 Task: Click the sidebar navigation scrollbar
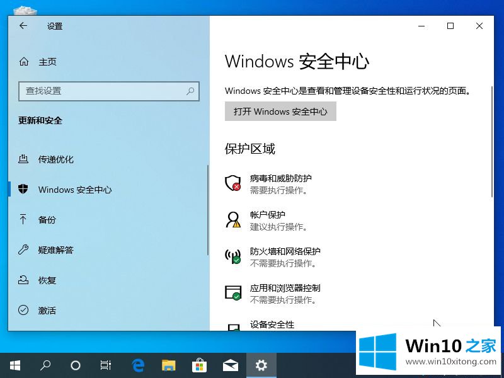coord(208,210)
